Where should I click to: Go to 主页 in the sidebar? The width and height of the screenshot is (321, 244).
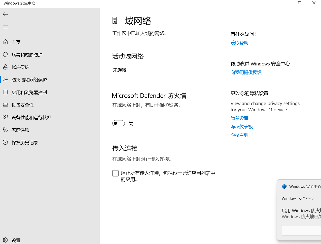(50, 42)
